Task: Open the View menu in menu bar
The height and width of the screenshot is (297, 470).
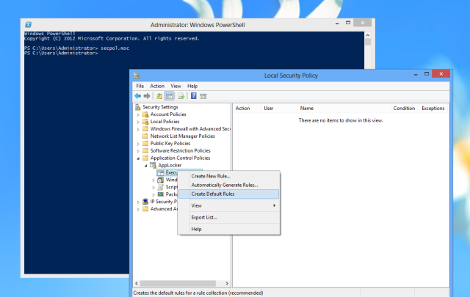Action: tap(176, 86)
